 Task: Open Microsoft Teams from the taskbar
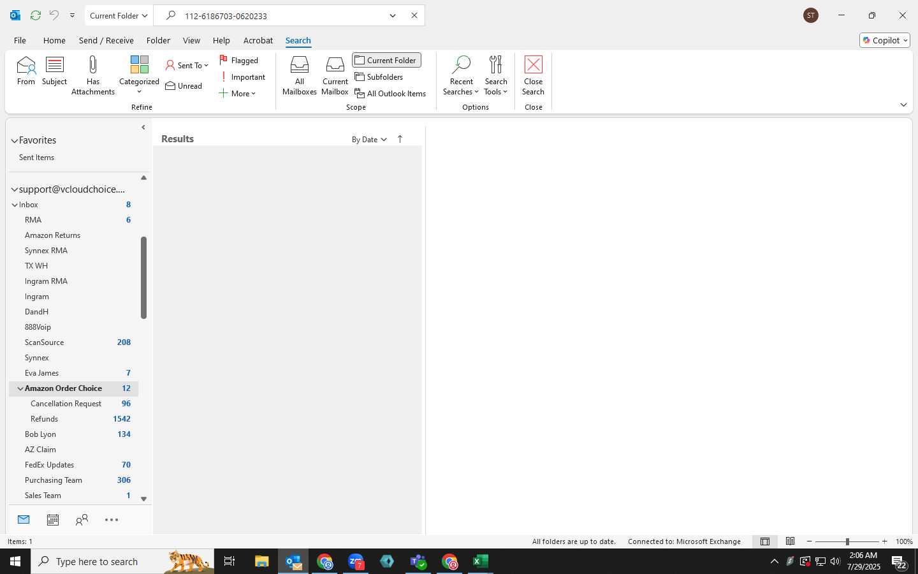point(418,561)
